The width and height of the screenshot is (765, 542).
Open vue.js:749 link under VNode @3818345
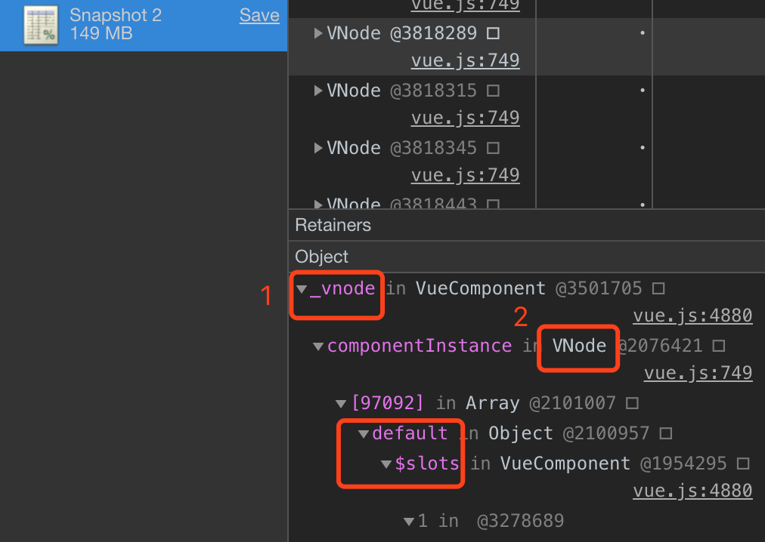pos(465,175)
